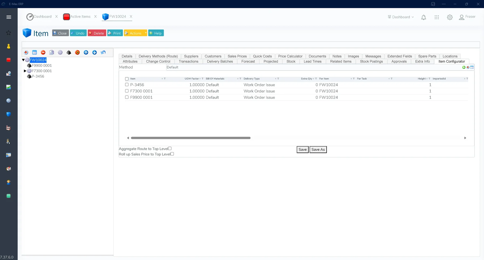Viewport: 484px width, 260px height.
Task: Move selected node down with blue down arrow
Action: [95, 53]
